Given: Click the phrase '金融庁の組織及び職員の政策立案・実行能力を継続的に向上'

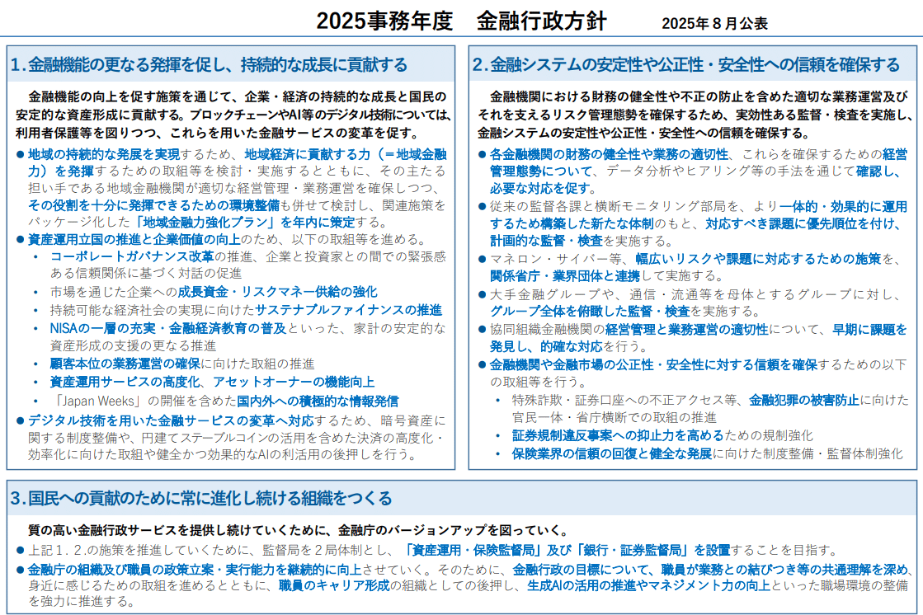Looking at the screenshot, I should [x=195, y=570].
